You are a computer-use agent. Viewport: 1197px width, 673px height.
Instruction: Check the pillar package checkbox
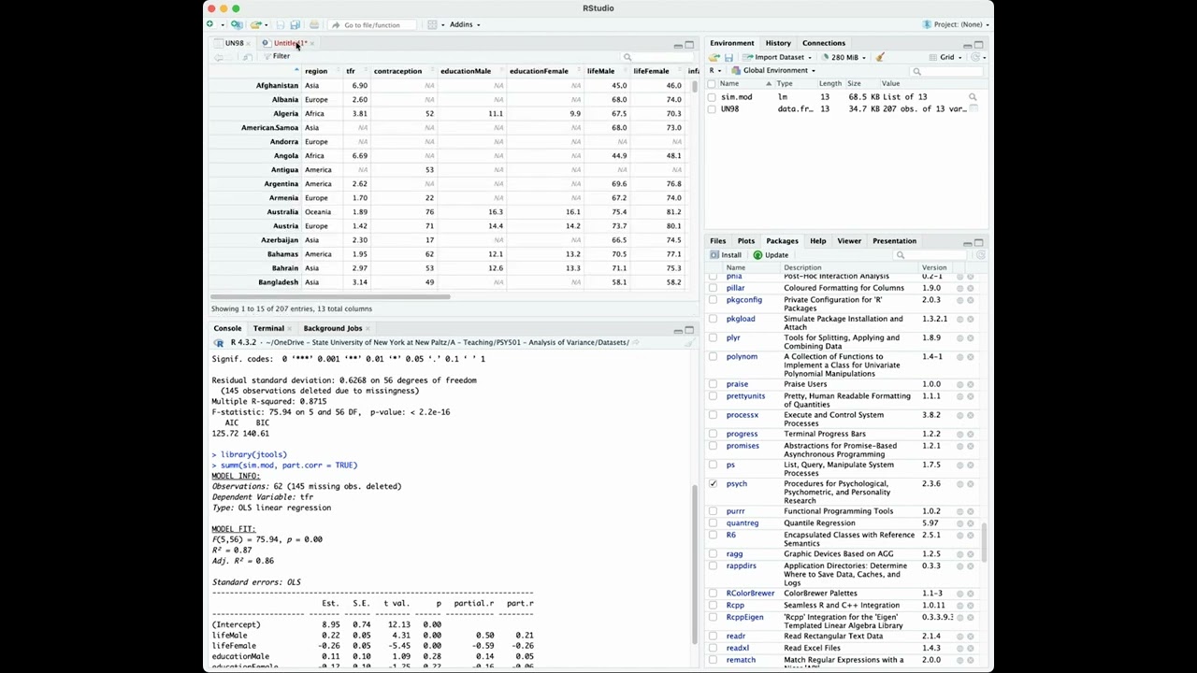(714, 288)
